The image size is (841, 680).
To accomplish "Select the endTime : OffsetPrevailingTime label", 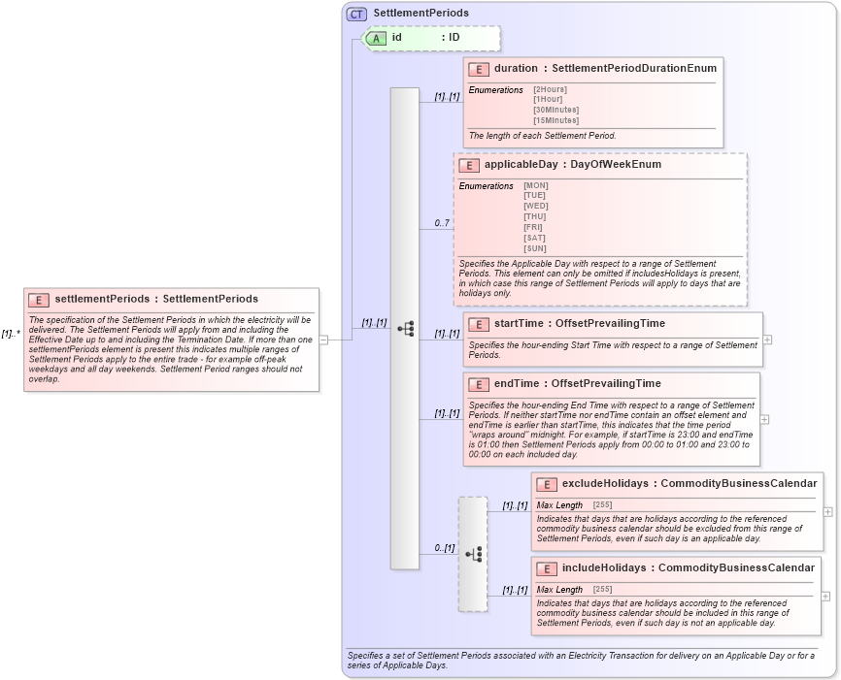I will click(578, 383).
